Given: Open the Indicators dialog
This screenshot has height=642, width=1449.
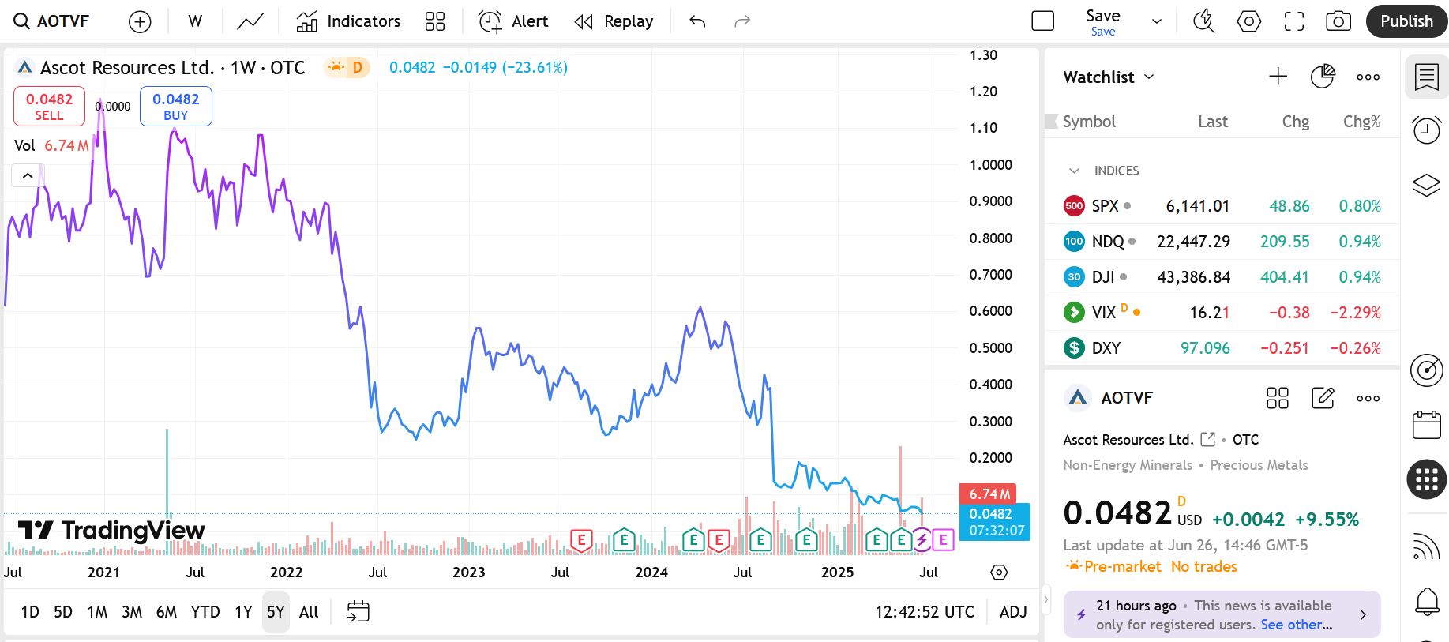Looking at the screenshot, I should (348, 21).
